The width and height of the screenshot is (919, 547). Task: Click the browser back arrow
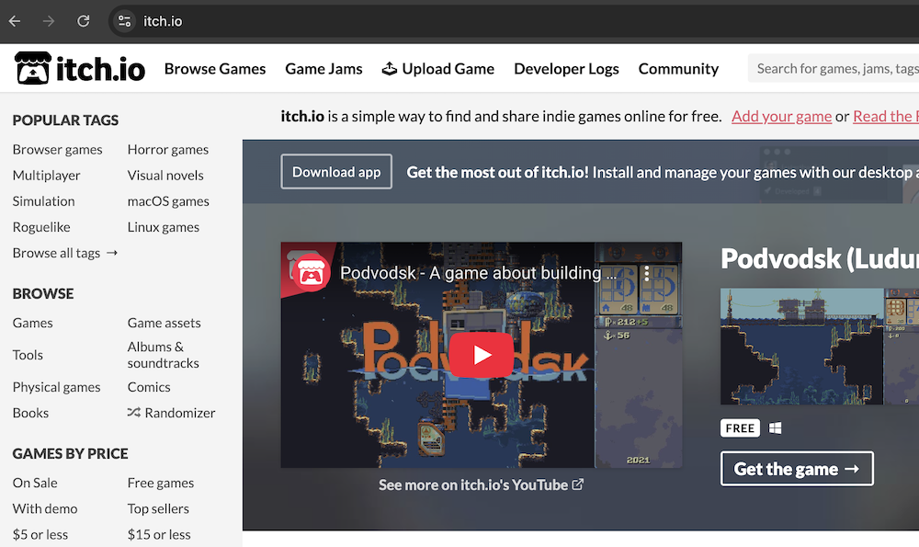(x=16, y=21)
